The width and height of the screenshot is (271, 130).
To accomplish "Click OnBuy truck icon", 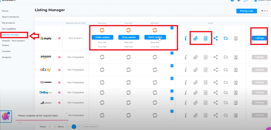I will tap(226, 92).
